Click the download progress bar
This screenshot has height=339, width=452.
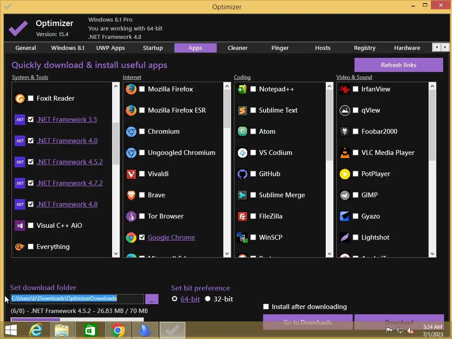(77, 320)
